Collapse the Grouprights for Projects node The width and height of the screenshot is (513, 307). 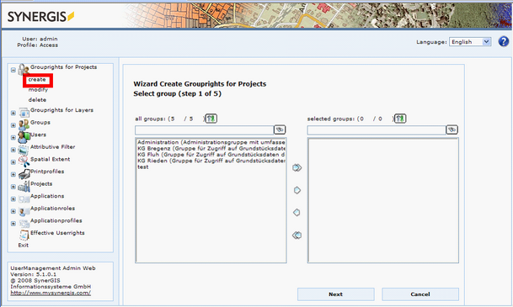point(13,70)
